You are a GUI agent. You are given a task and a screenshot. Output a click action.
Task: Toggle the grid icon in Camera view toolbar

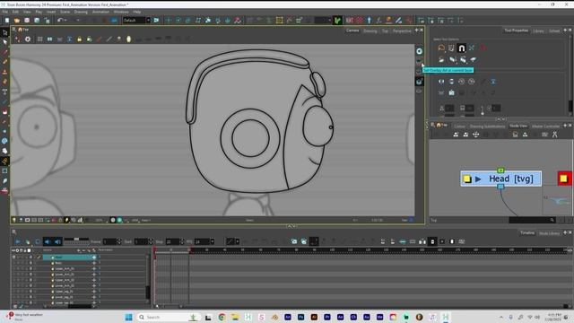coord(39,39)
